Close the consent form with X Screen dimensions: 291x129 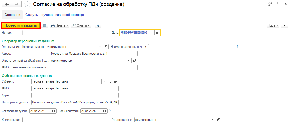pyautogui.click(x=286, y=4)
